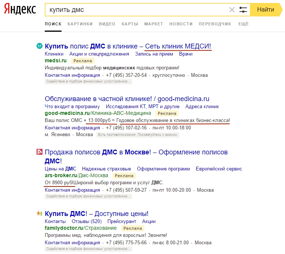
Task: Open Цены на ДМС sitelink
Action: pos(60,169)
